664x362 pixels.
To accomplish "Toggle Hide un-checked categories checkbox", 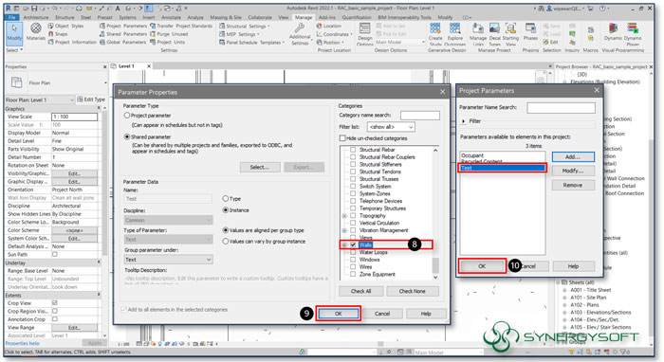I will pyautogui.click(x=342, y=137).
